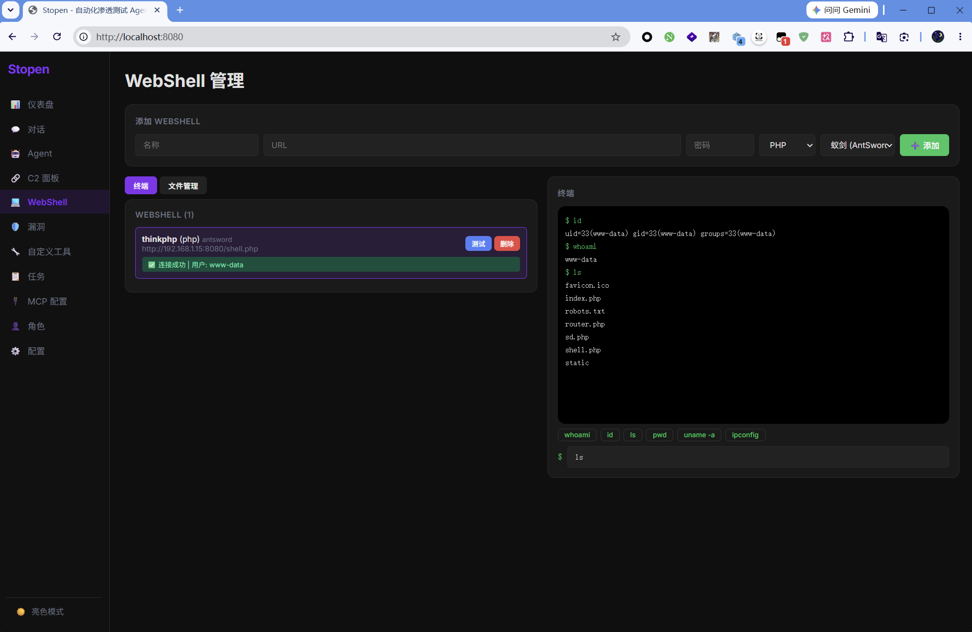Image resolution: width=972 pixels, height=632 pixels.
Task: Open the Agent sidebar item
Action: pyautogui.click(x=55, y=154)
